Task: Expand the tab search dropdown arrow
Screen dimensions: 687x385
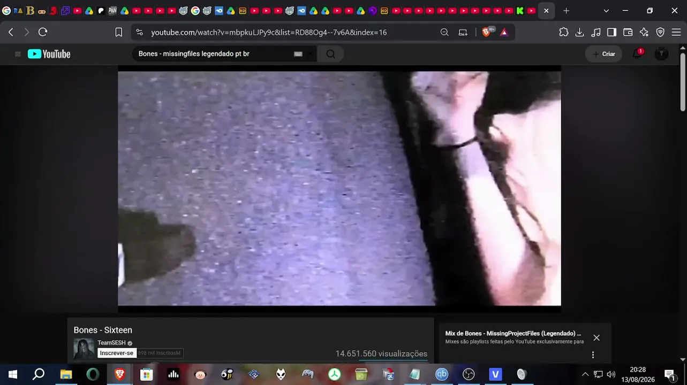Action: tap(606, 11)
